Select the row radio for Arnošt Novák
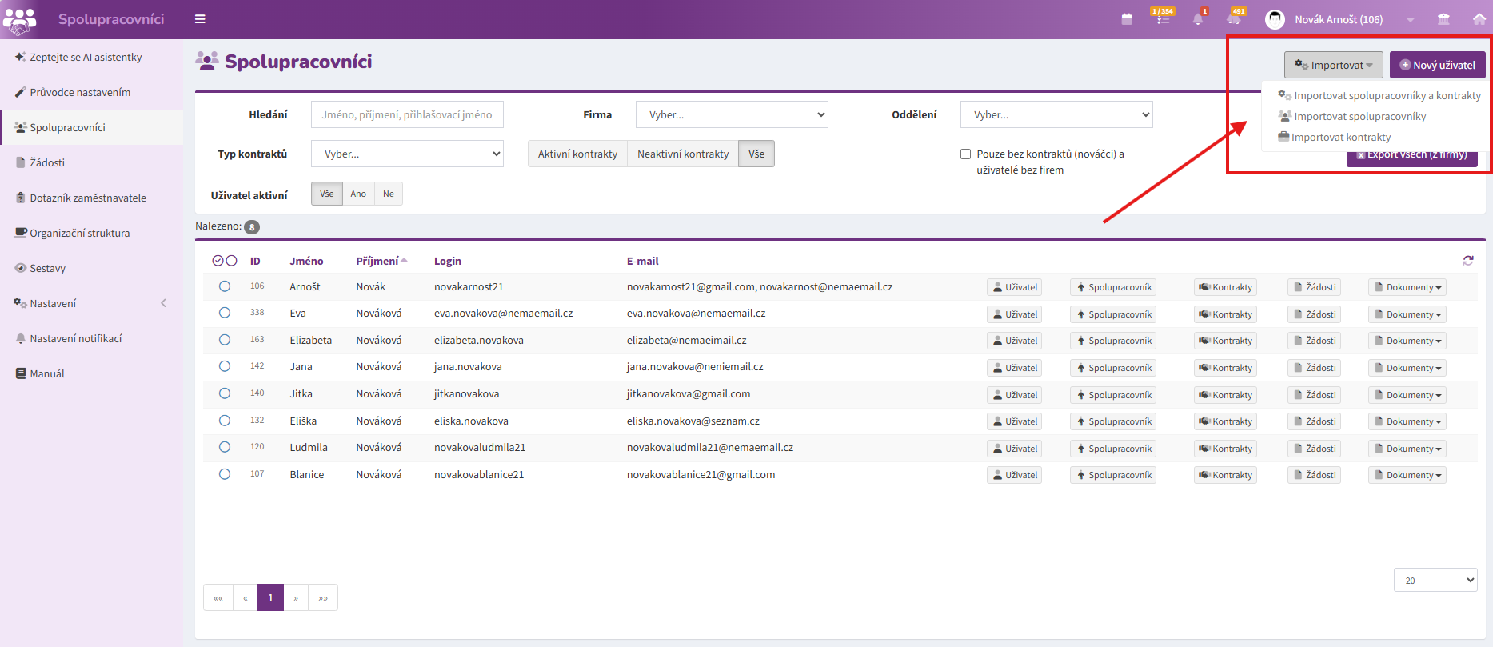The image size is (1493, 647). click(225, 286)
